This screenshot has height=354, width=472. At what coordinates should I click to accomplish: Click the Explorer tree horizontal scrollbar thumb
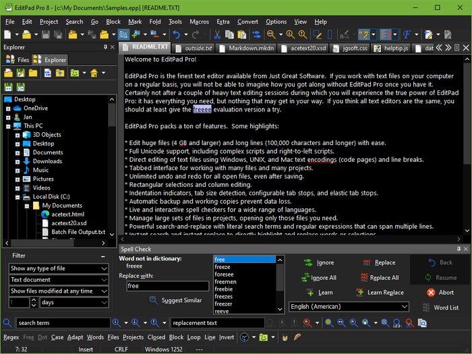tap(42, 243)
